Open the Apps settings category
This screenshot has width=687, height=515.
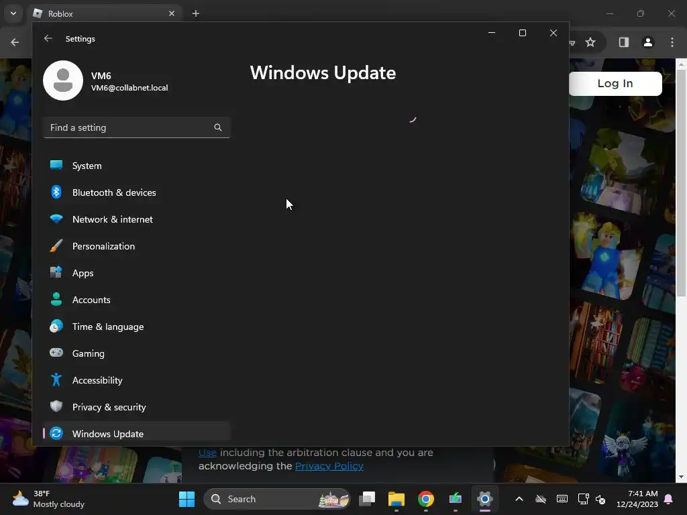tap(137, 273)
